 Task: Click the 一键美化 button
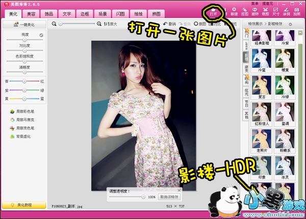[24, 24]
